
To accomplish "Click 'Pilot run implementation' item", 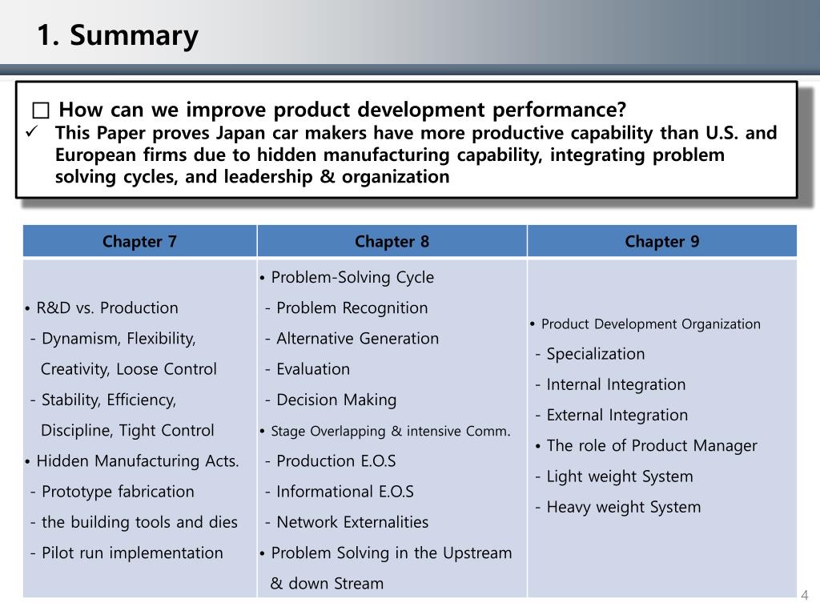I will pyautogui.click(x=132, y=553).
